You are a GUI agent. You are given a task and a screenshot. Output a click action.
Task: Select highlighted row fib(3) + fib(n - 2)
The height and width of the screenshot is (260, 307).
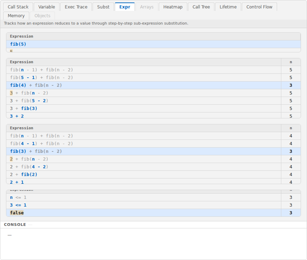tap(153, 151)
